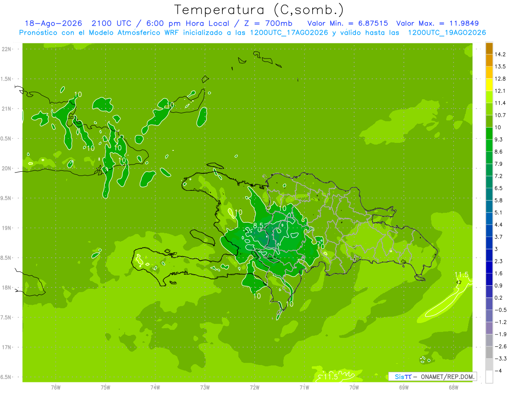This screenshot has width=509, height=393.
Task: Click the "76W" longitude axis label
Action: click(x=56, y=387)
